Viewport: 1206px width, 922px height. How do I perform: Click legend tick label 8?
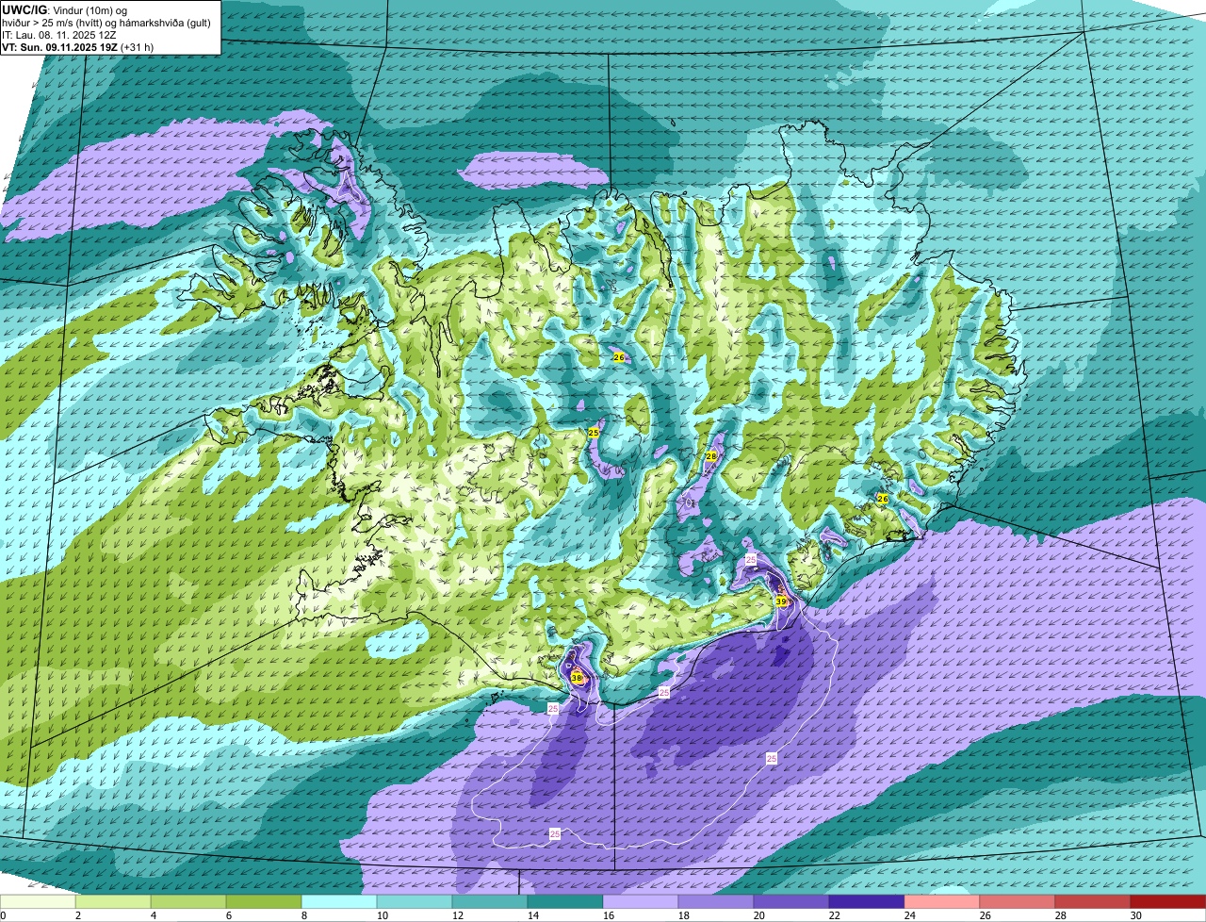coord(303,915)
